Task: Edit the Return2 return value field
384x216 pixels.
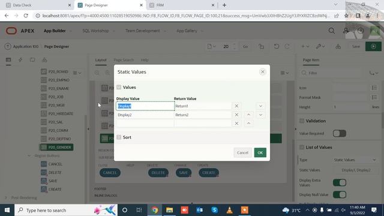Action: pos(203,115)
